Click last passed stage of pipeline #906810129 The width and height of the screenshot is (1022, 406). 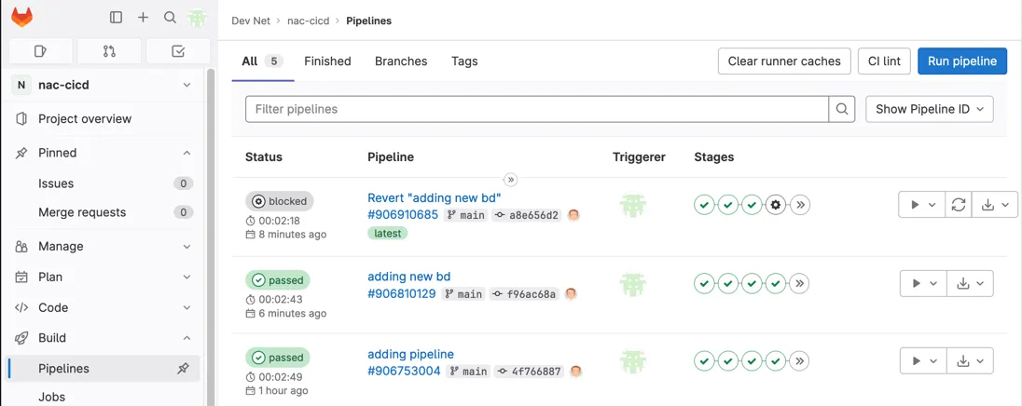tap(775, 284)
